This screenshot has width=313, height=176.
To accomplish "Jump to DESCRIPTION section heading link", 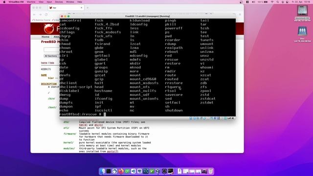I will [49, 84].
